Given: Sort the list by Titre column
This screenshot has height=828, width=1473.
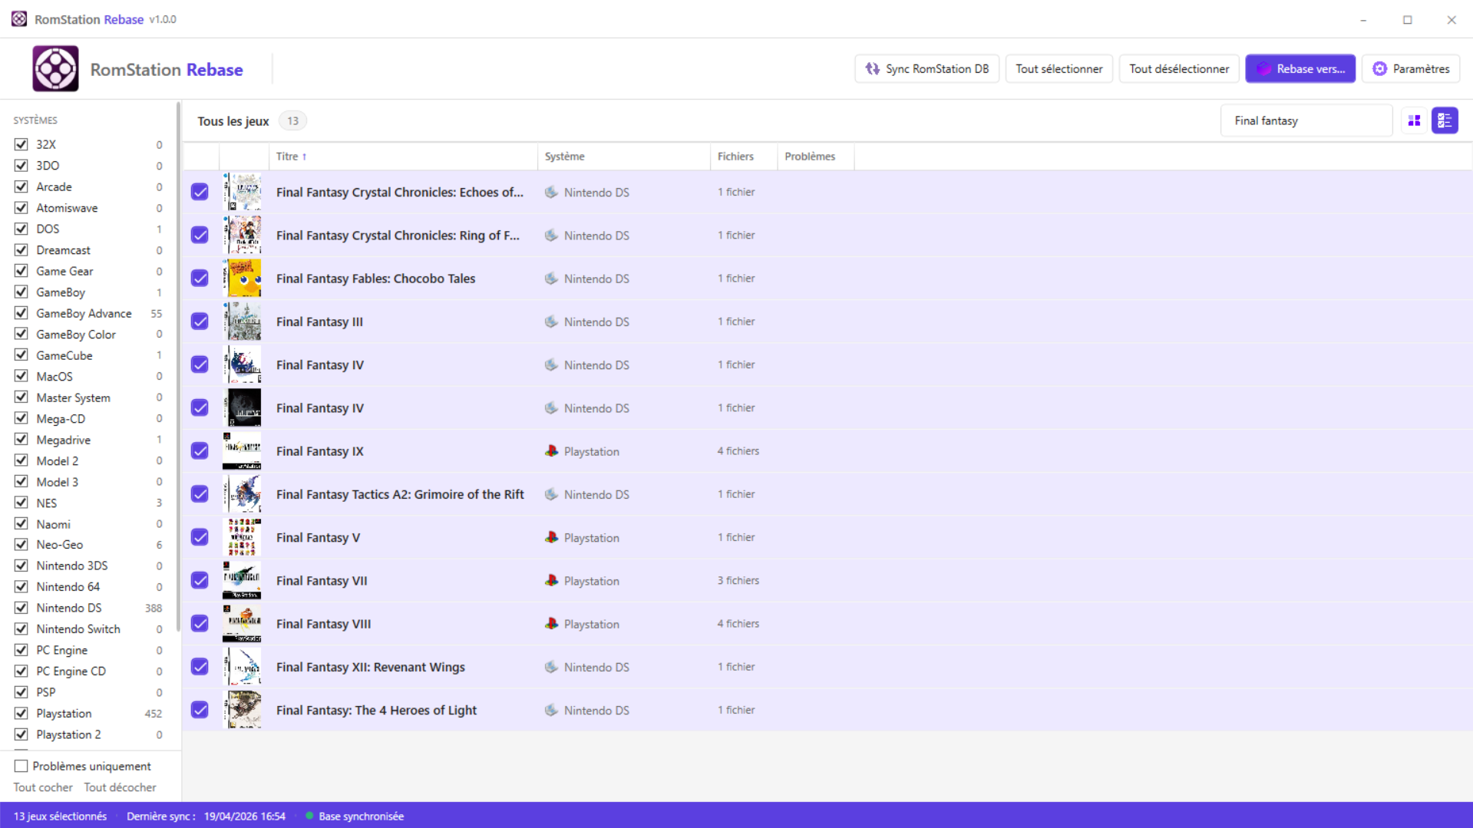Looking at the screenshot, I should (287, 157).
